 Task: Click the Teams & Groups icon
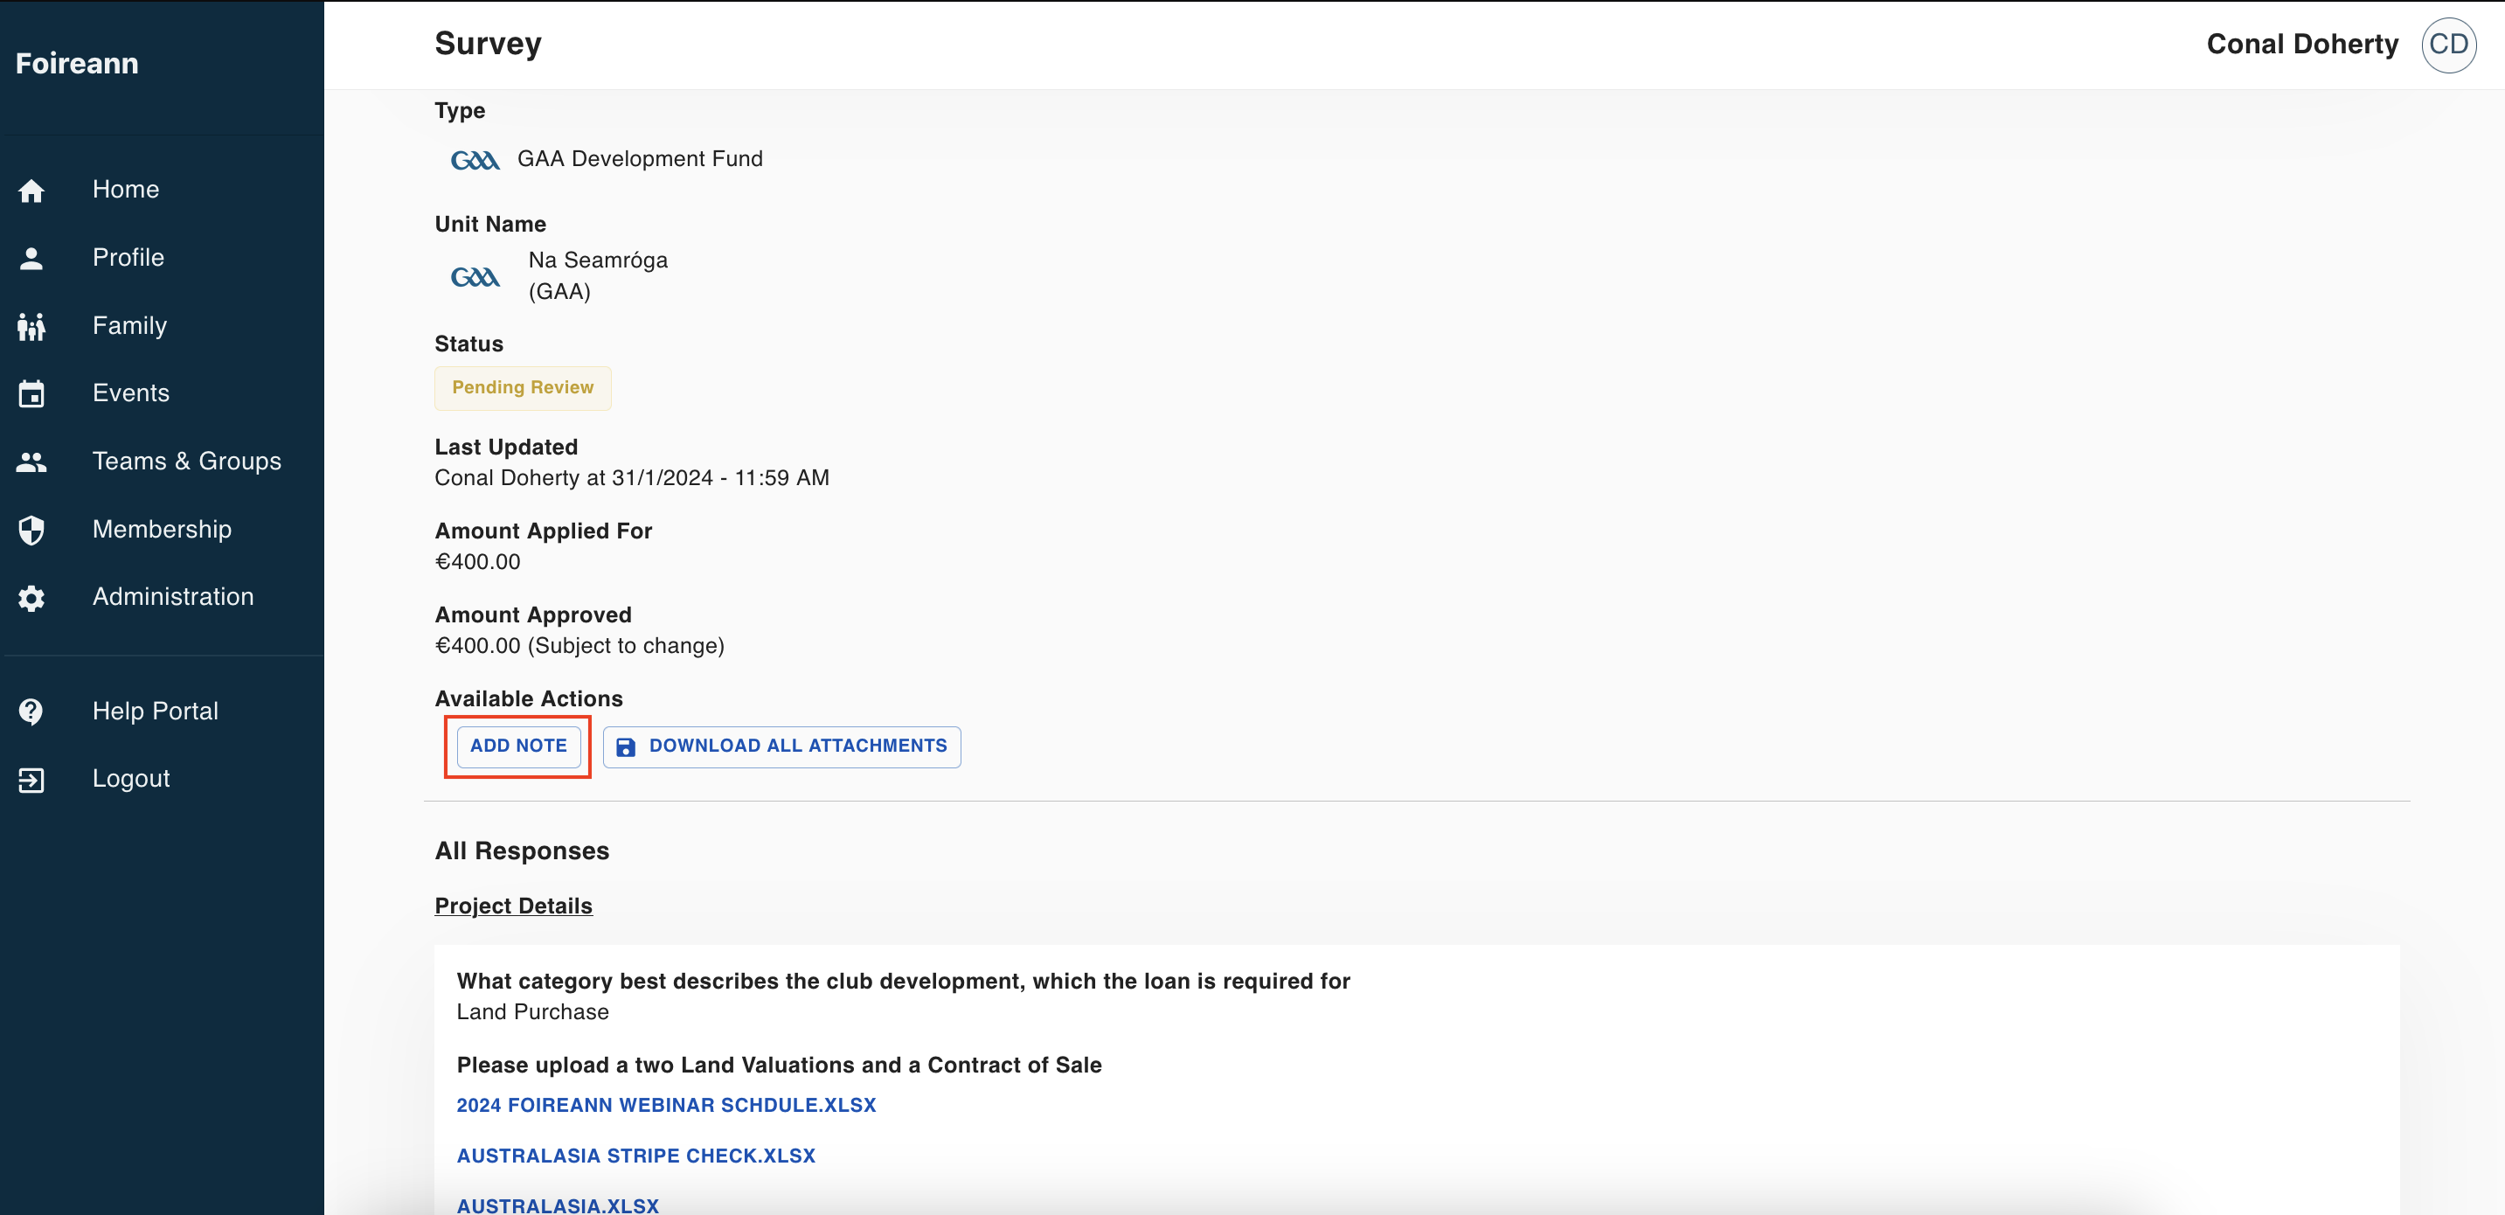point(31,462)
